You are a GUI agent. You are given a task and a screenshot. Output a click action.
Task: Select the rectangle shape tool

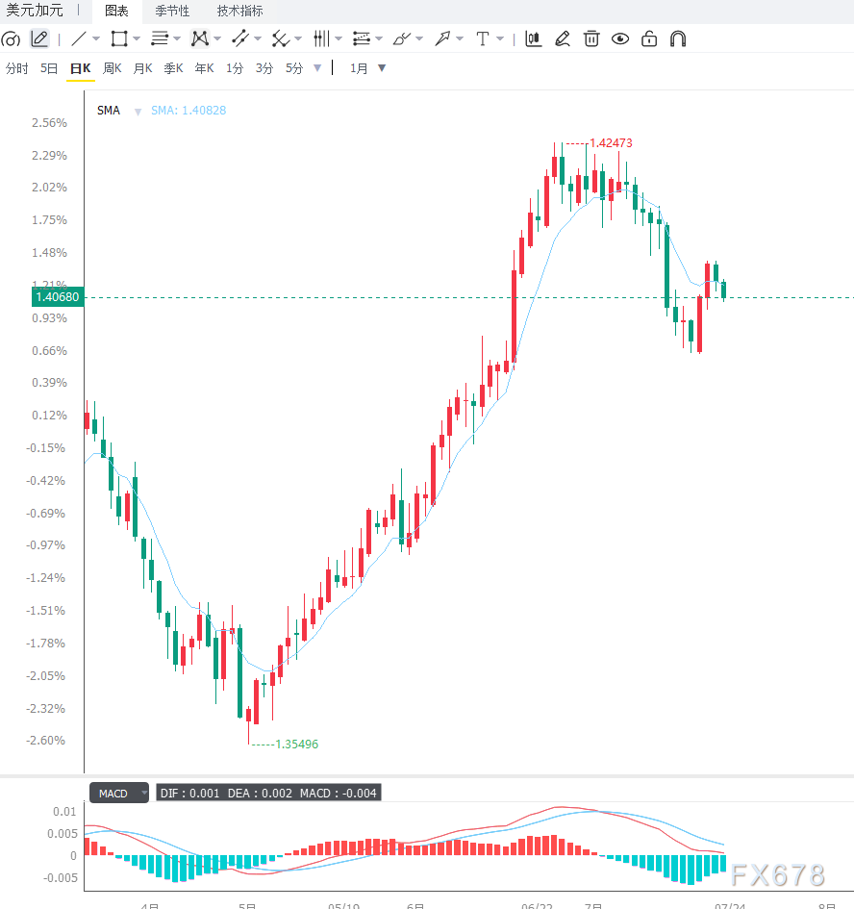pyautogui.click(x=119, y=38)
